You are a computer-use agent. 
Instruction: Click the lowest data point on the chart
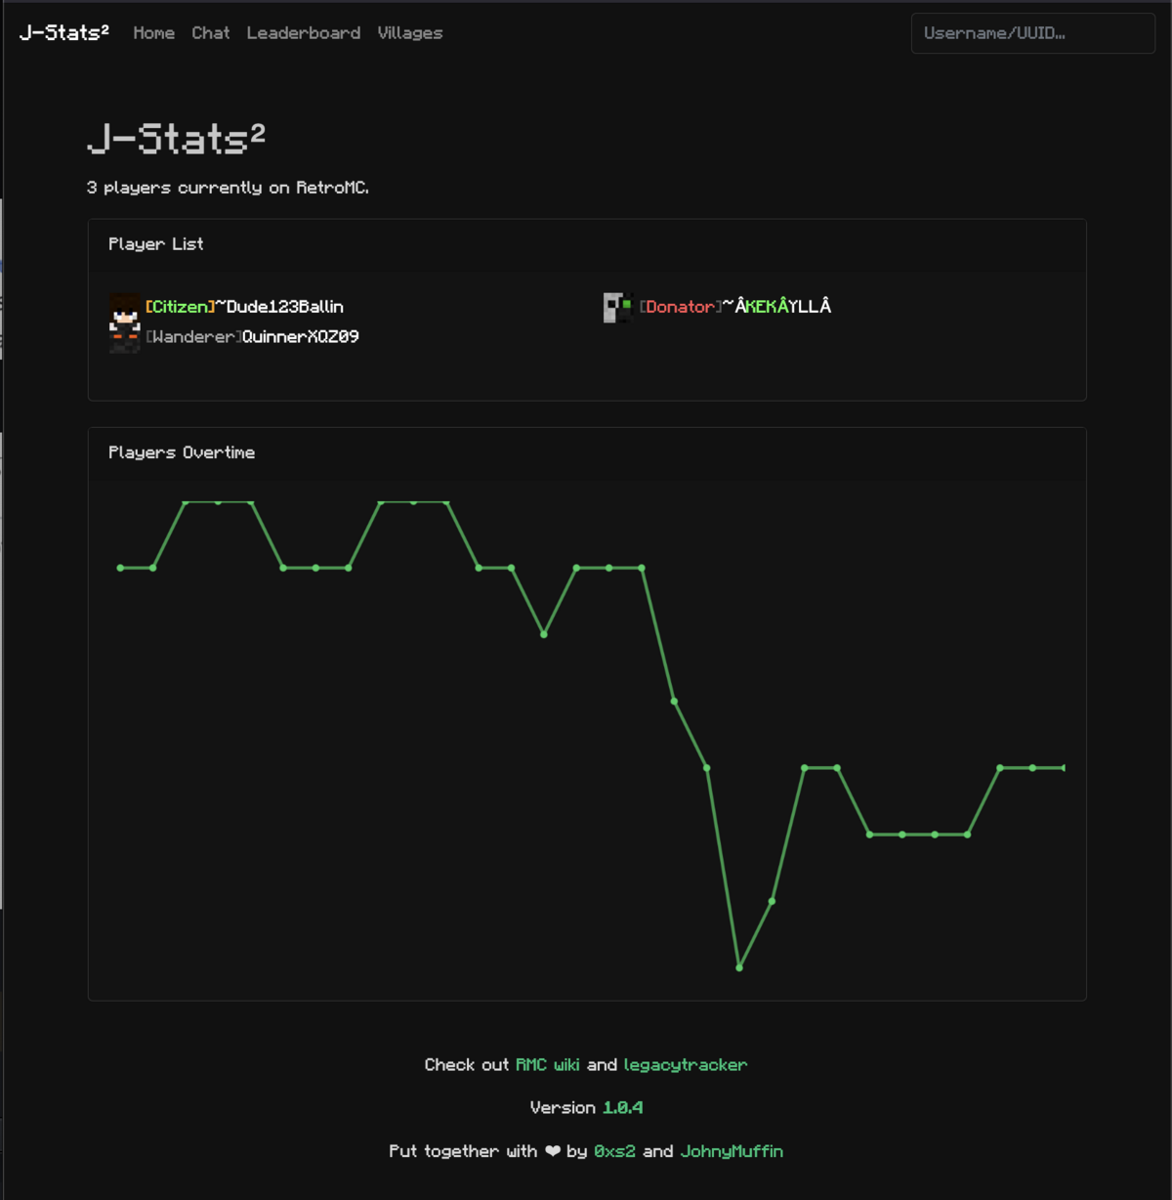739,965
